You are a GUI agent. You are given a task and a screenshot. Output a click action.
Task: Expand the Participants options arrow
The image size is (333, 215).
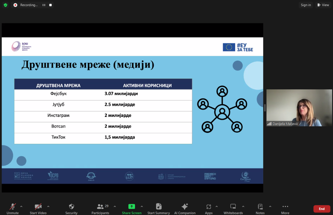115,207
